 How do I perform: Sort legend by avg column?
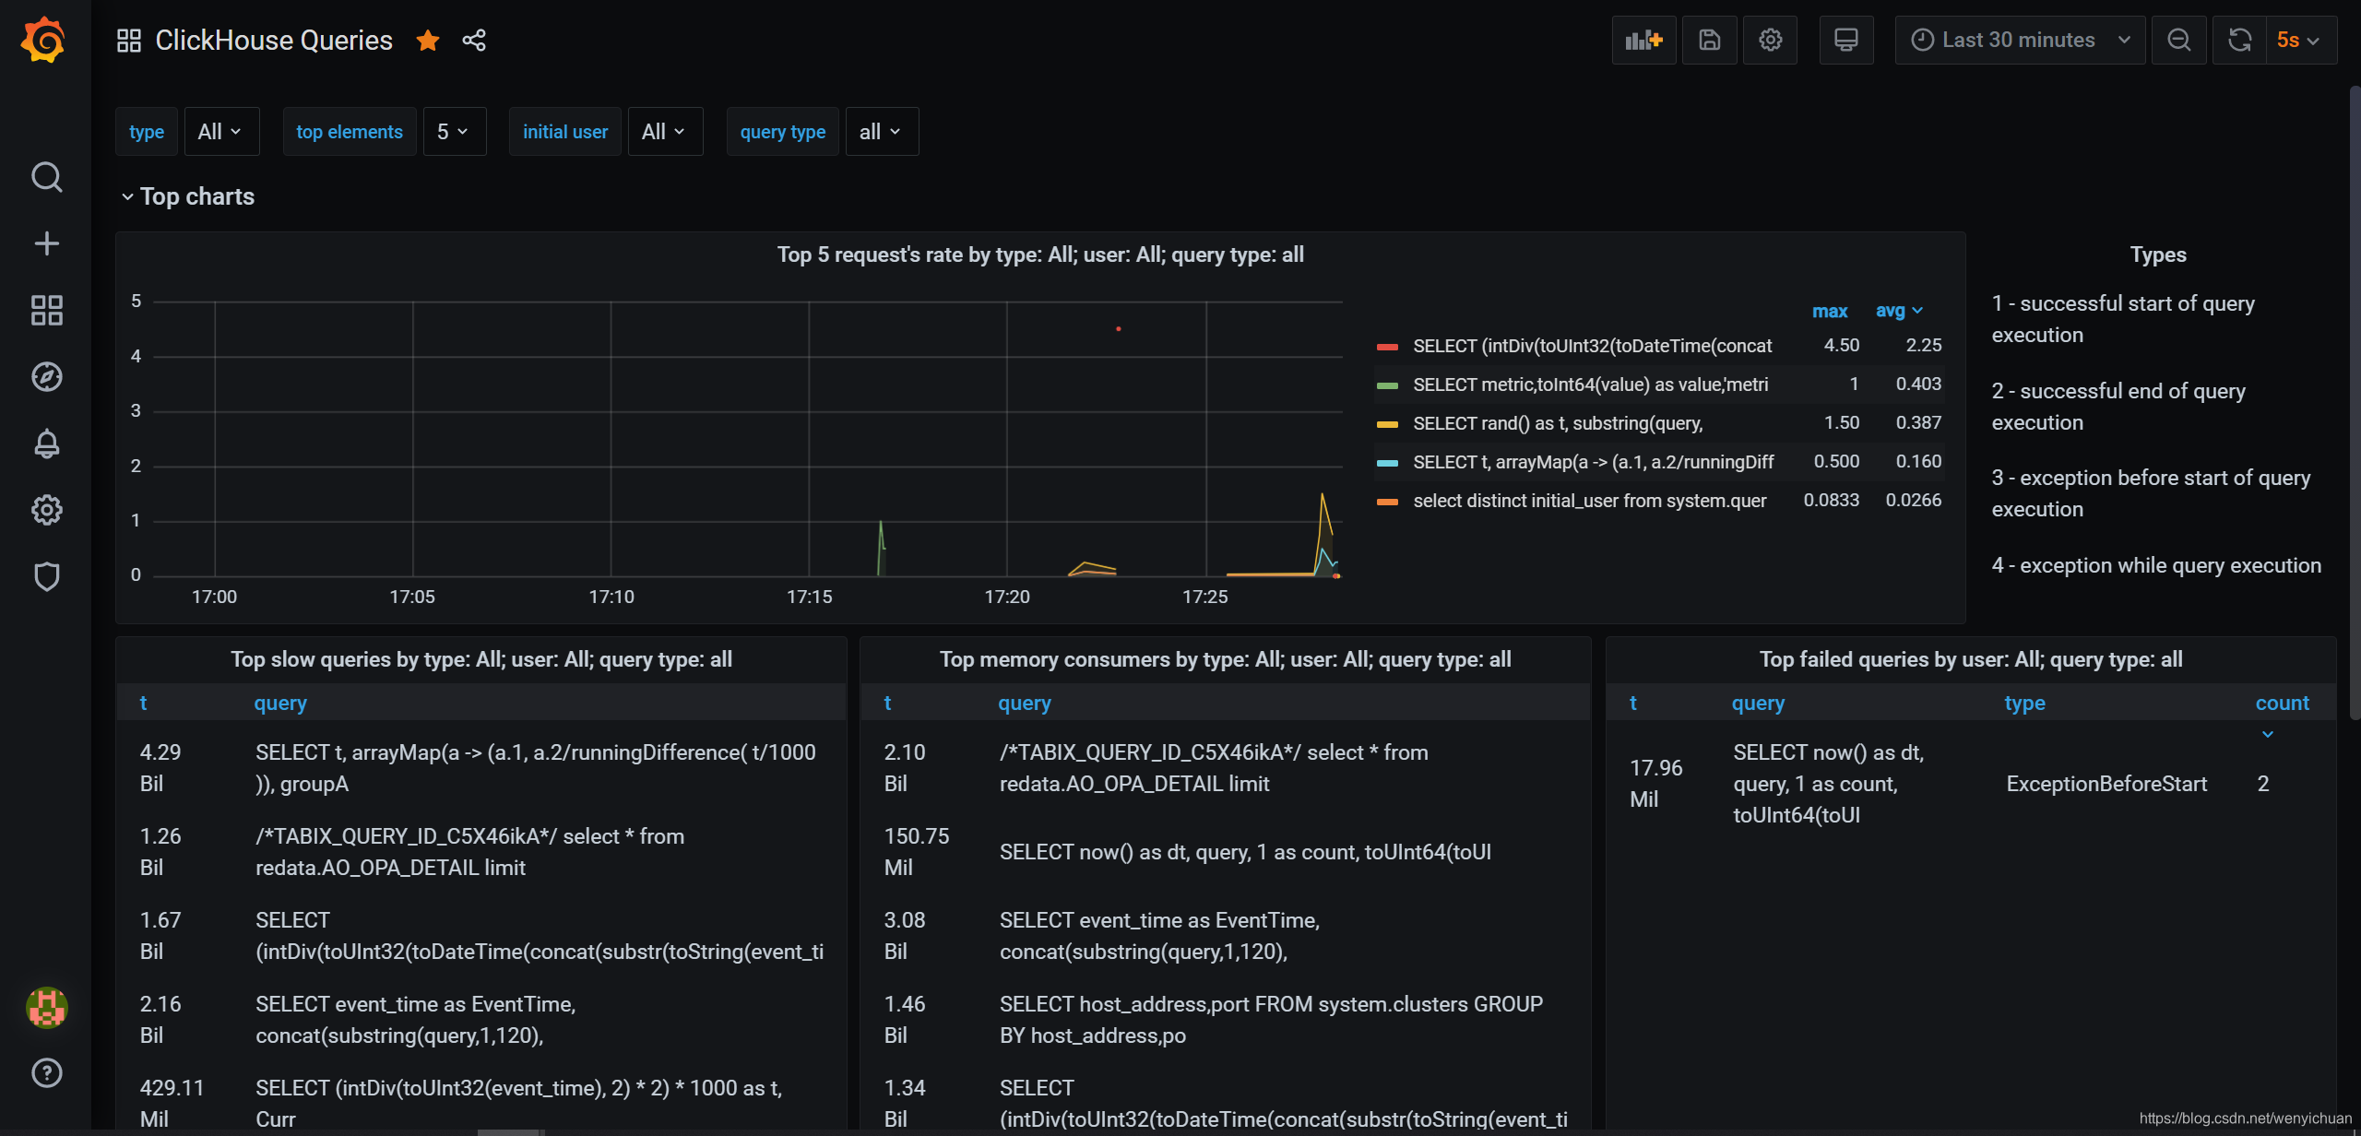coord(1899,311)
